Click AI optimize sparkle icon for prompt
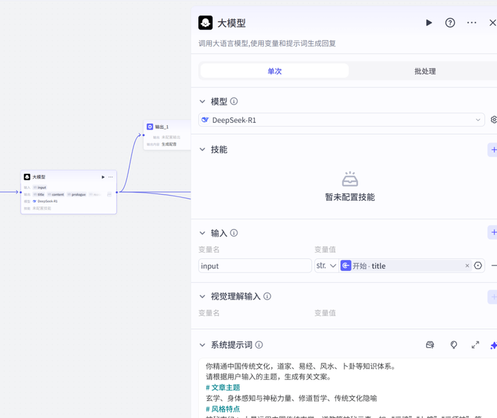Screen dimensions: 497x418 (494, 345)
